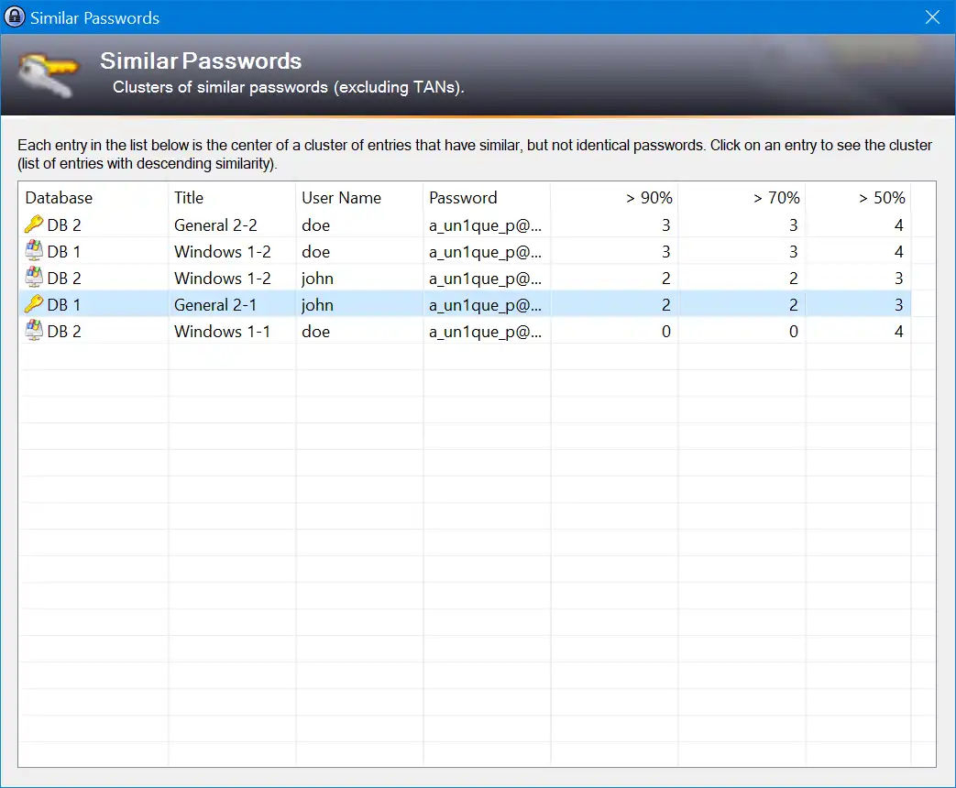Click > 50% value 3 in General 2-1 row
Image resolution: width=956 pixels, height=788 pixels.
click(898, 305)
